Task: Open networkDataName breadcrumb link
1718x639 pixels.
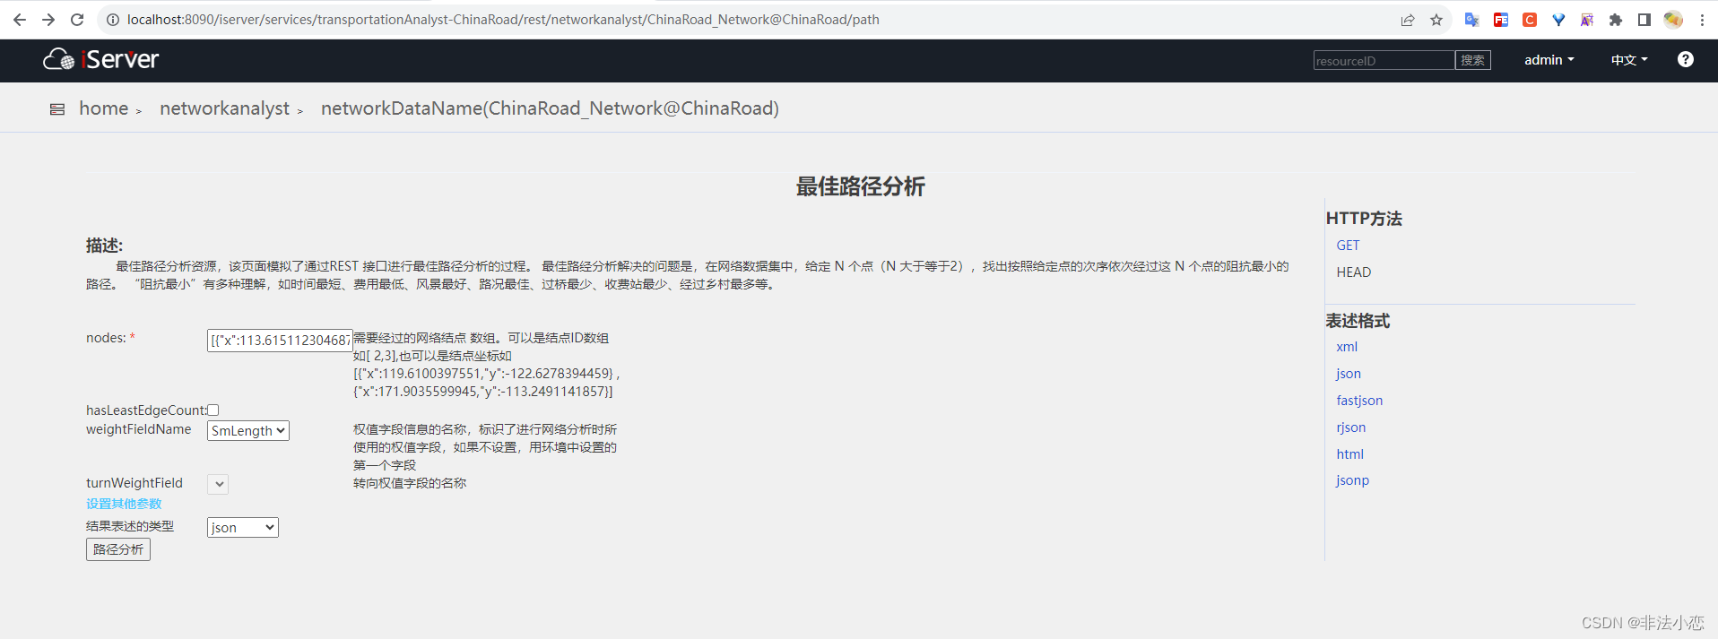Action: (550, 108)
